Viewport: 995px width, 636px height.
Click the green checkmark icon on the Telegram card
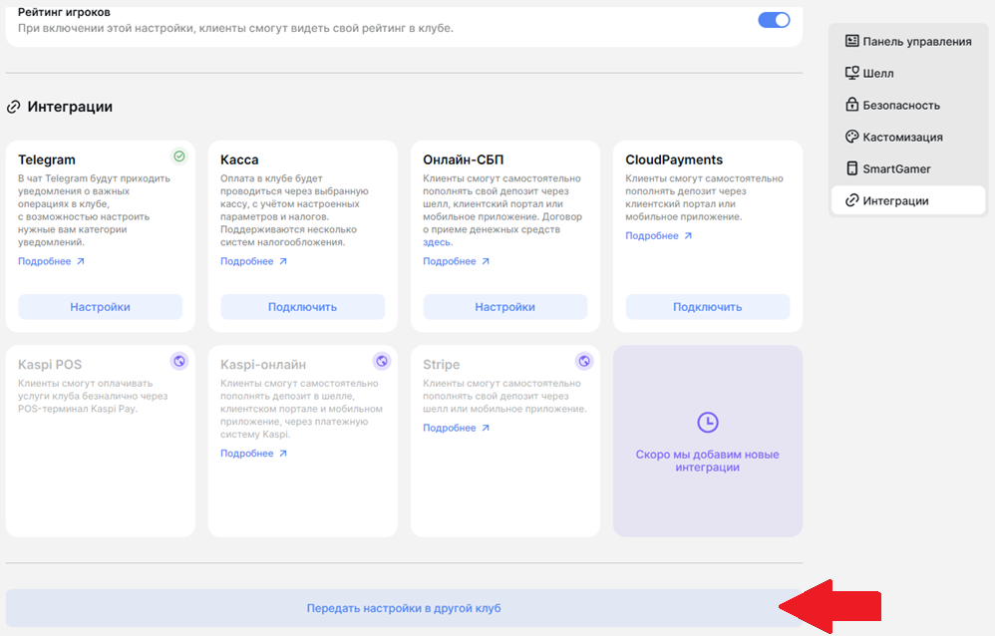(179, 157)
